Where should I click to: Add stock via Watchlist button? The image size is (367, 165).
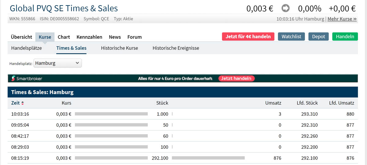click(291, 37)
